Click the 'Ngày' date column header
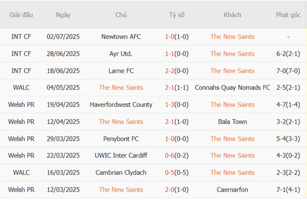The height and width of the screenshot is (200, 307). 63,15
